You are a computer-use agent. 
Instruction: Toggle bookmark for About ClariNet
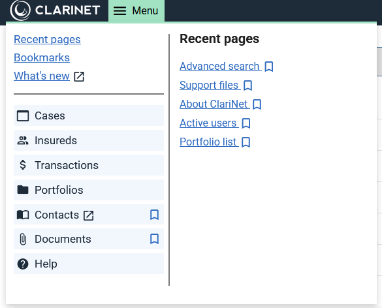257,104
